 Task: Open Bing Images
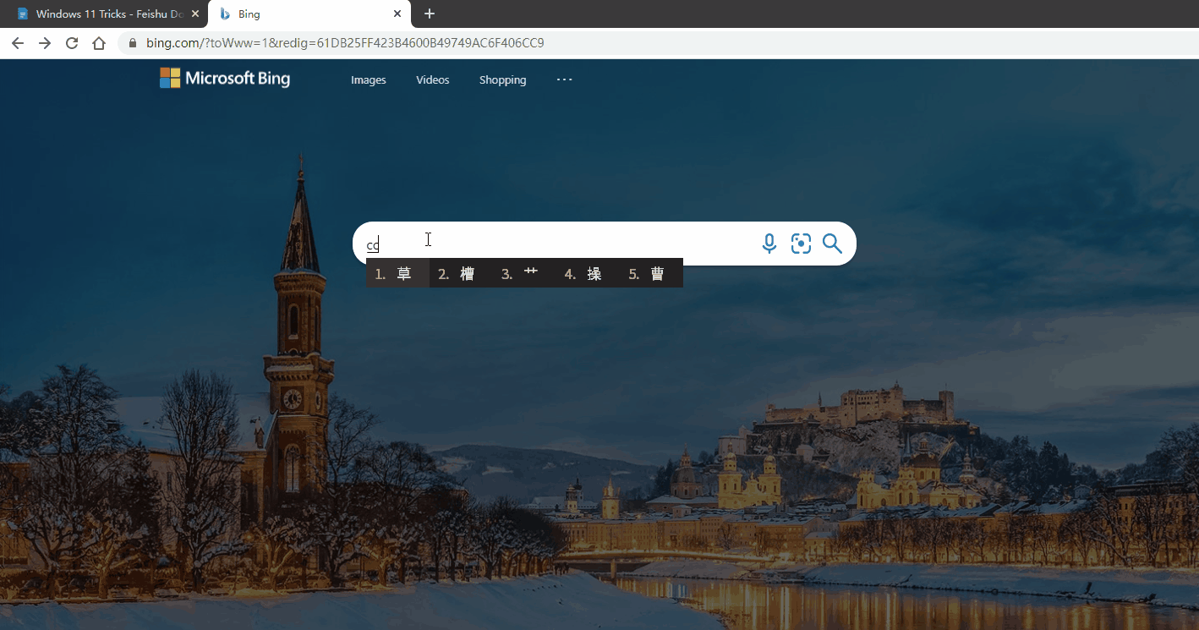click(369, 80)
